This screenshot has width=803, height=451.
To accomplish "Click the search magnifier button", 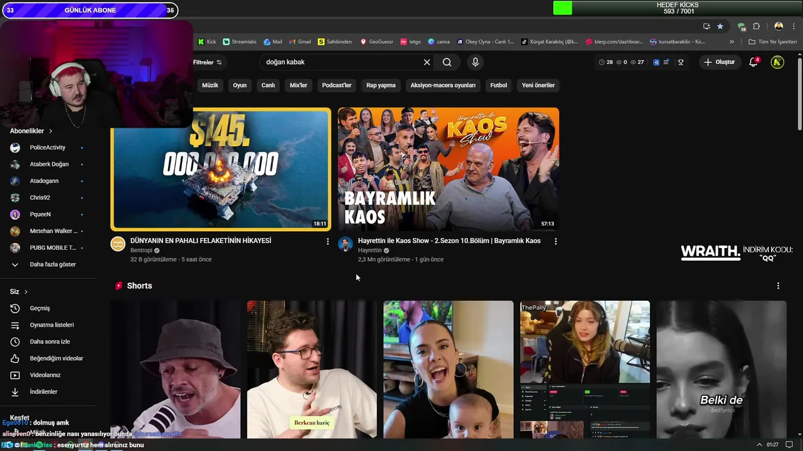I will (447, 62).
